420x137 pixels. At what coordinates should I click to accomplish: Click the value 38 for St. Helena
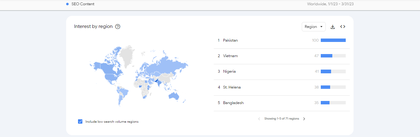coord(316,87)
